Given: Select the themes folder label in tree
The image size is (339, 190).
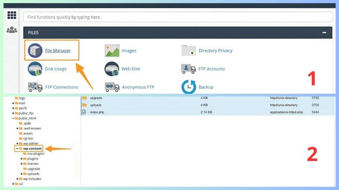Looking at the screenshot, I should tap(33, 164).
